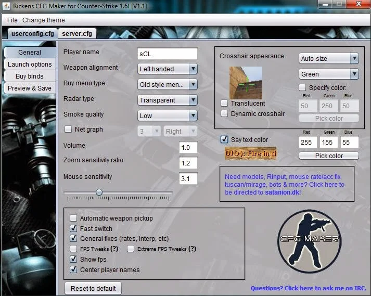Viewport: 371px width, 296px height.
Task: Enable the Net graph checkbox
Action: 68,129
